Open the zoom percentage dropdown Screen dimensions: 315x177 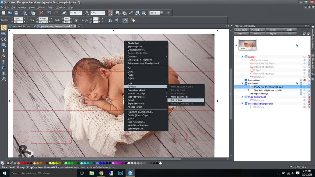103,13
